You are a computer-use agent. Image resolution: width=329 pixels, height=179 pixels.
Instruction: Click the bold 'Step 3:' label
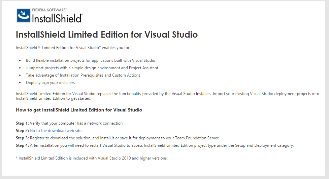[x=22, y=138]
